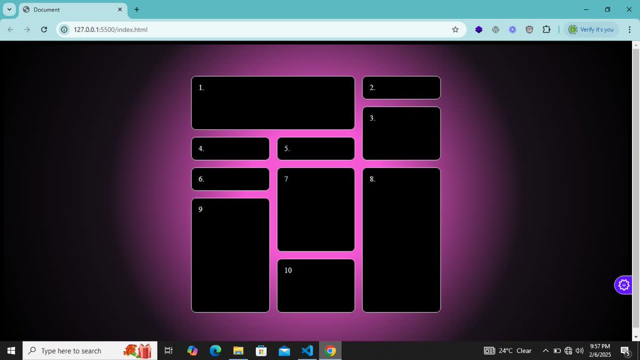
Task: Open File Explorer from the taskbar
Action: [238, 350]
